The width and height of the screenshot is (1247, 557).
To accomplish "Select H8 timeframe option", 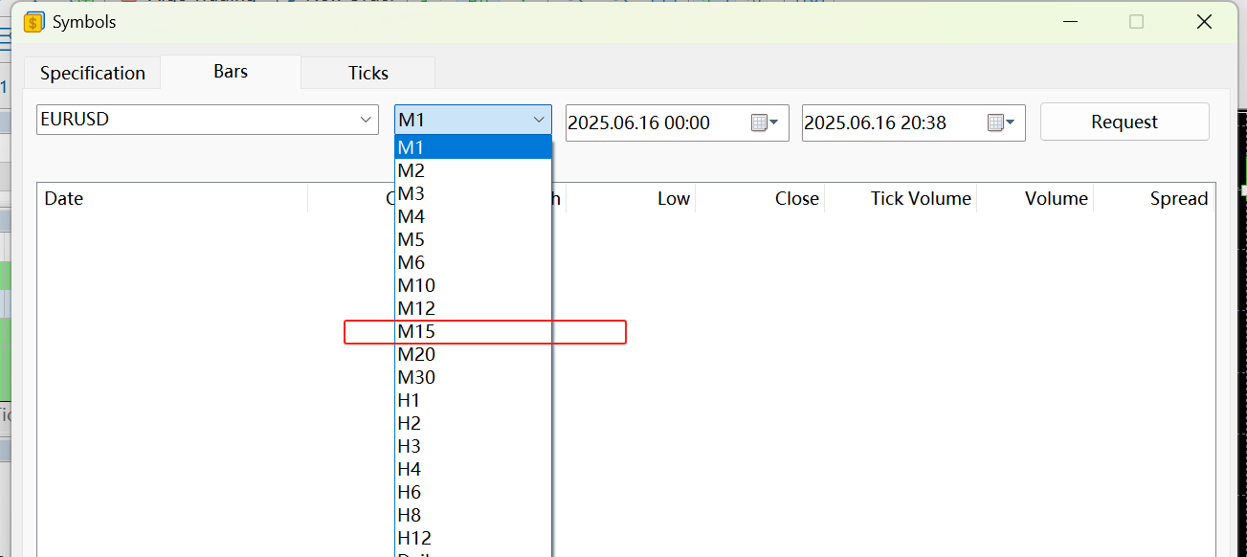I will click(474, 515).
